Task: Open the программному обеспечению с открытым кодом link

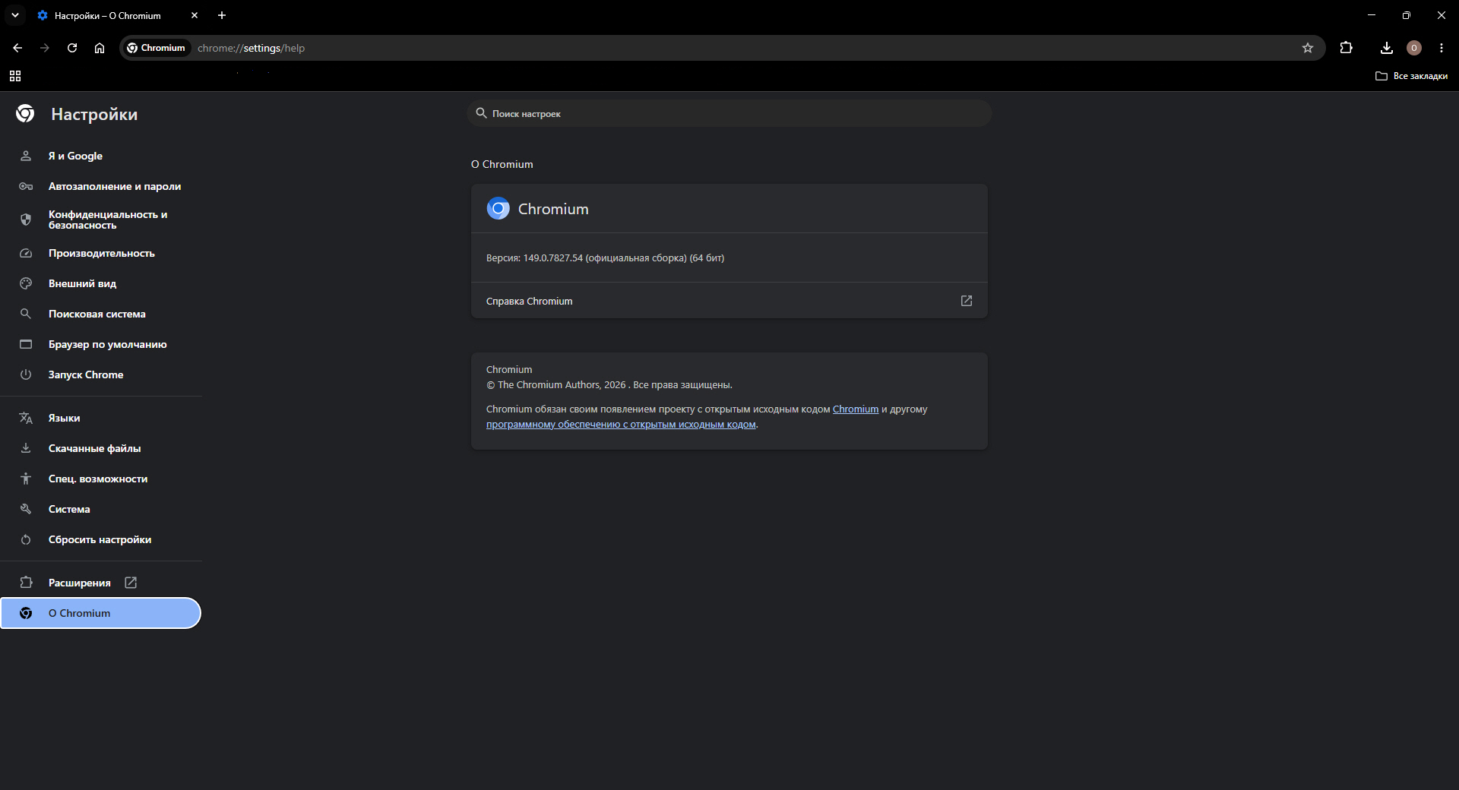Action: 621,425
